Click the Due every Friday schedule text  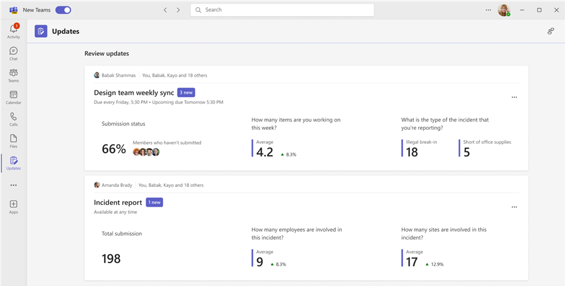158,102
